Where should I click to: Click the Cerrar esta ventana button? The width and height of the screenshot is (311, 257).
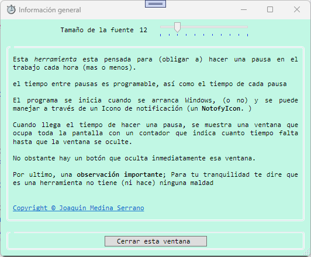[155, 241]
